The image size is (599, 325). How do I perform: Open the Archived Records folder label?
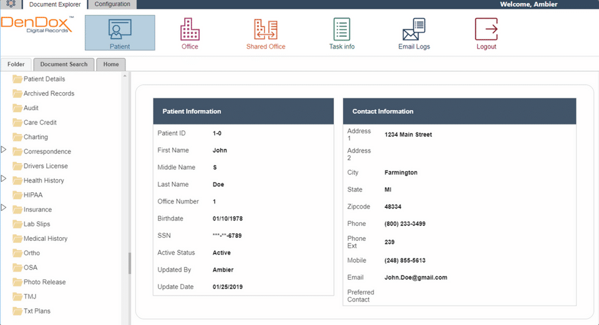coord(49,93)
